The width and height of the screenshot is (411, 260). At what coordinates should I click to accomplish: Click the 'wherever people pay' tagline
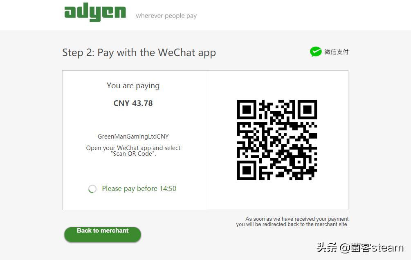[x=166, y=16]
